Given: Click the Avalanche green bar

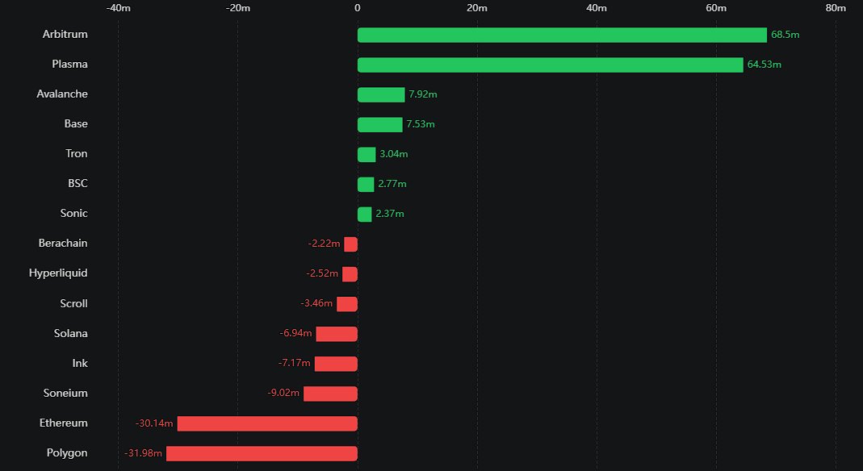Looking at the screenshot, I should [x=381, y=94].
